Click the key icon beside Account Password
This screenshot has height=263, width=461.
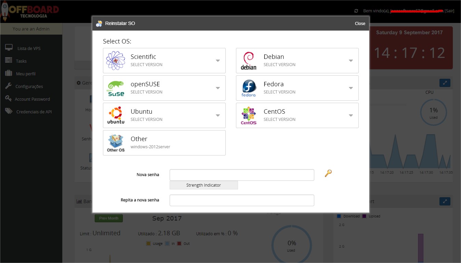point(8,99)
